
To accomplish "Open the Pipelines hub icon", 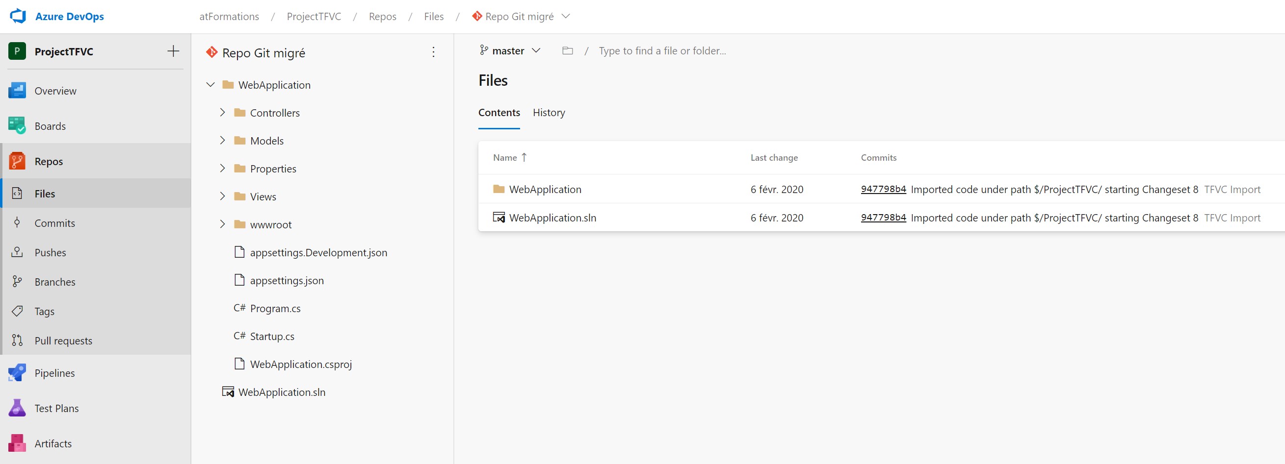I will 17,373.
